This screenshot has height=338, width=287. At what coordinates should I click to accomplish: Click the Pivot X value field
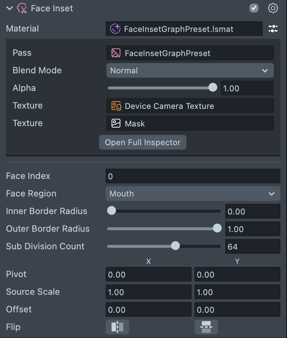[x=148, y=275]
